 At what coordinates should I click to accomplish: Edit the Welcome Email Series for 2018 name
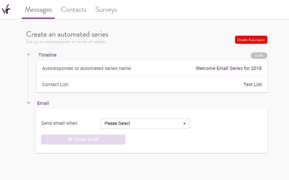[228, 68]
